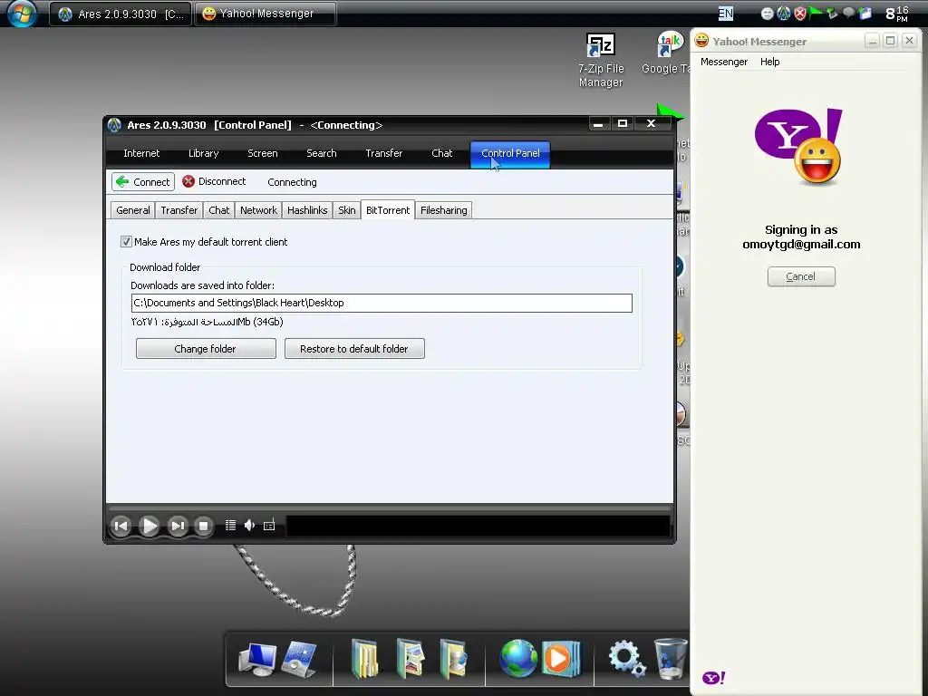Switch to the Screen section in Ares
This screenshot has width=928, height=696.
263,153
